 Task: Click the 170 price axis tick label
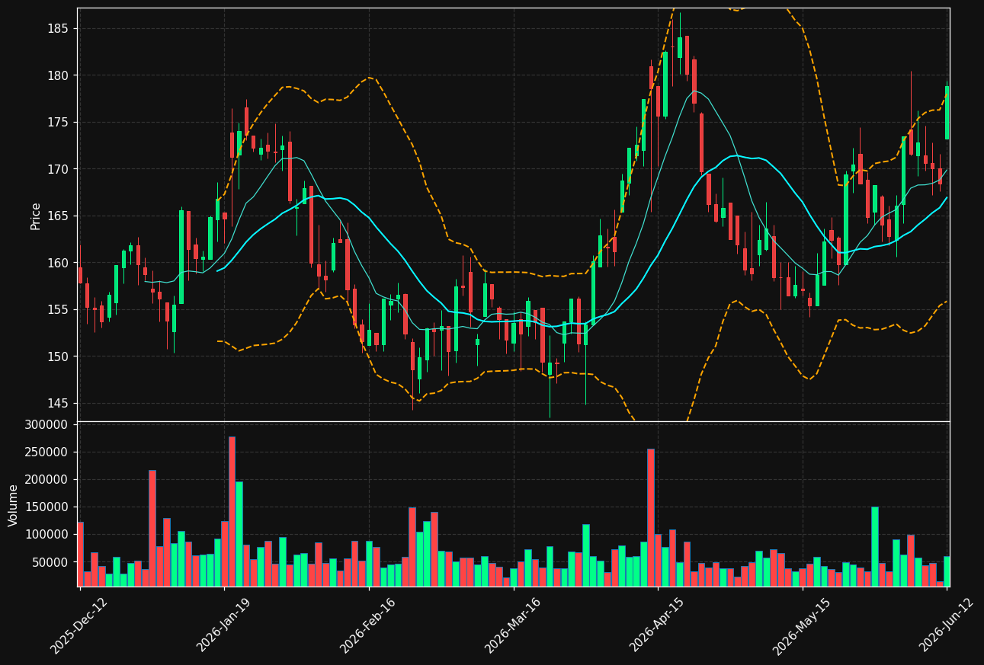click(x=58, y=169)
